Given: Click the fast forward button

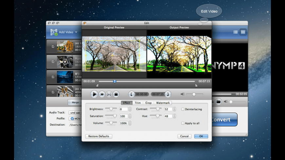Looking at the screenshot, I should coord(102,94).
